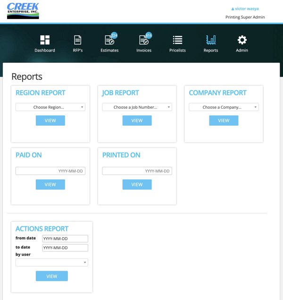Expand the Choose a Job Number dropdown
Viewport: 283px width, 300px height.
(x=137, y=107)
